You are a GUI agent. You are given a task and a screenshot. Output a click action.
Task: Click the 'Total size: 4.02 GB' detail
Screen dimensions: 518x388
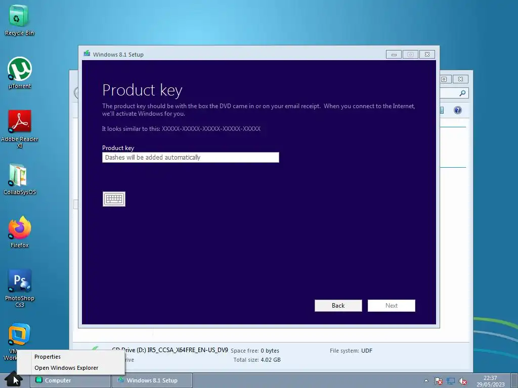tap(257, 360)
